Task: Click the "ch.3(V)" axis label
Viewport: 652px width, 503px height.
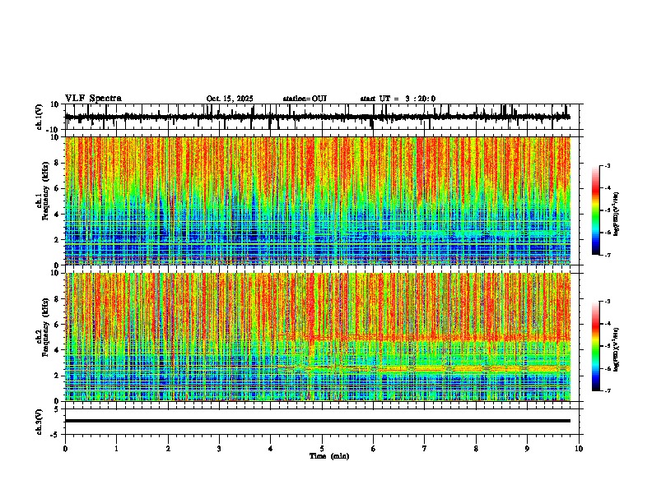Action: (40, 422)
